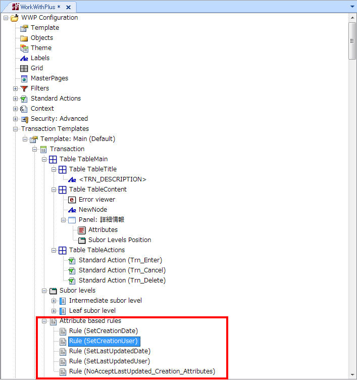Collapse the Transaction Templates node
Screen dimensions: 357x380
point(15,129)
